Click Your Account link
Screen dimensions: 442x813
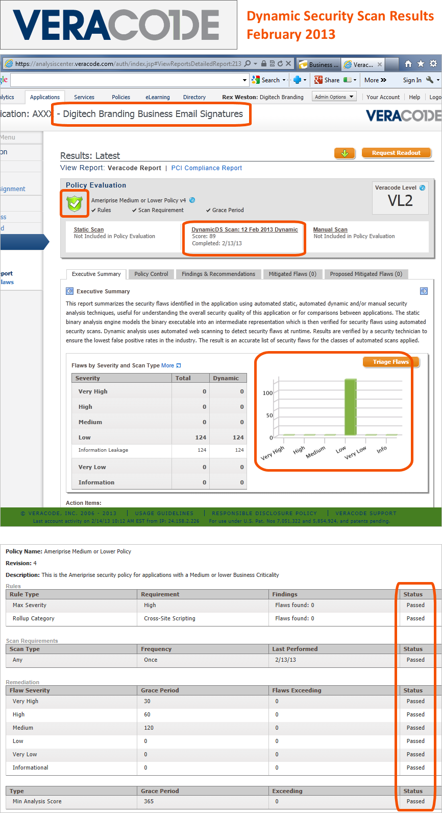383,97
